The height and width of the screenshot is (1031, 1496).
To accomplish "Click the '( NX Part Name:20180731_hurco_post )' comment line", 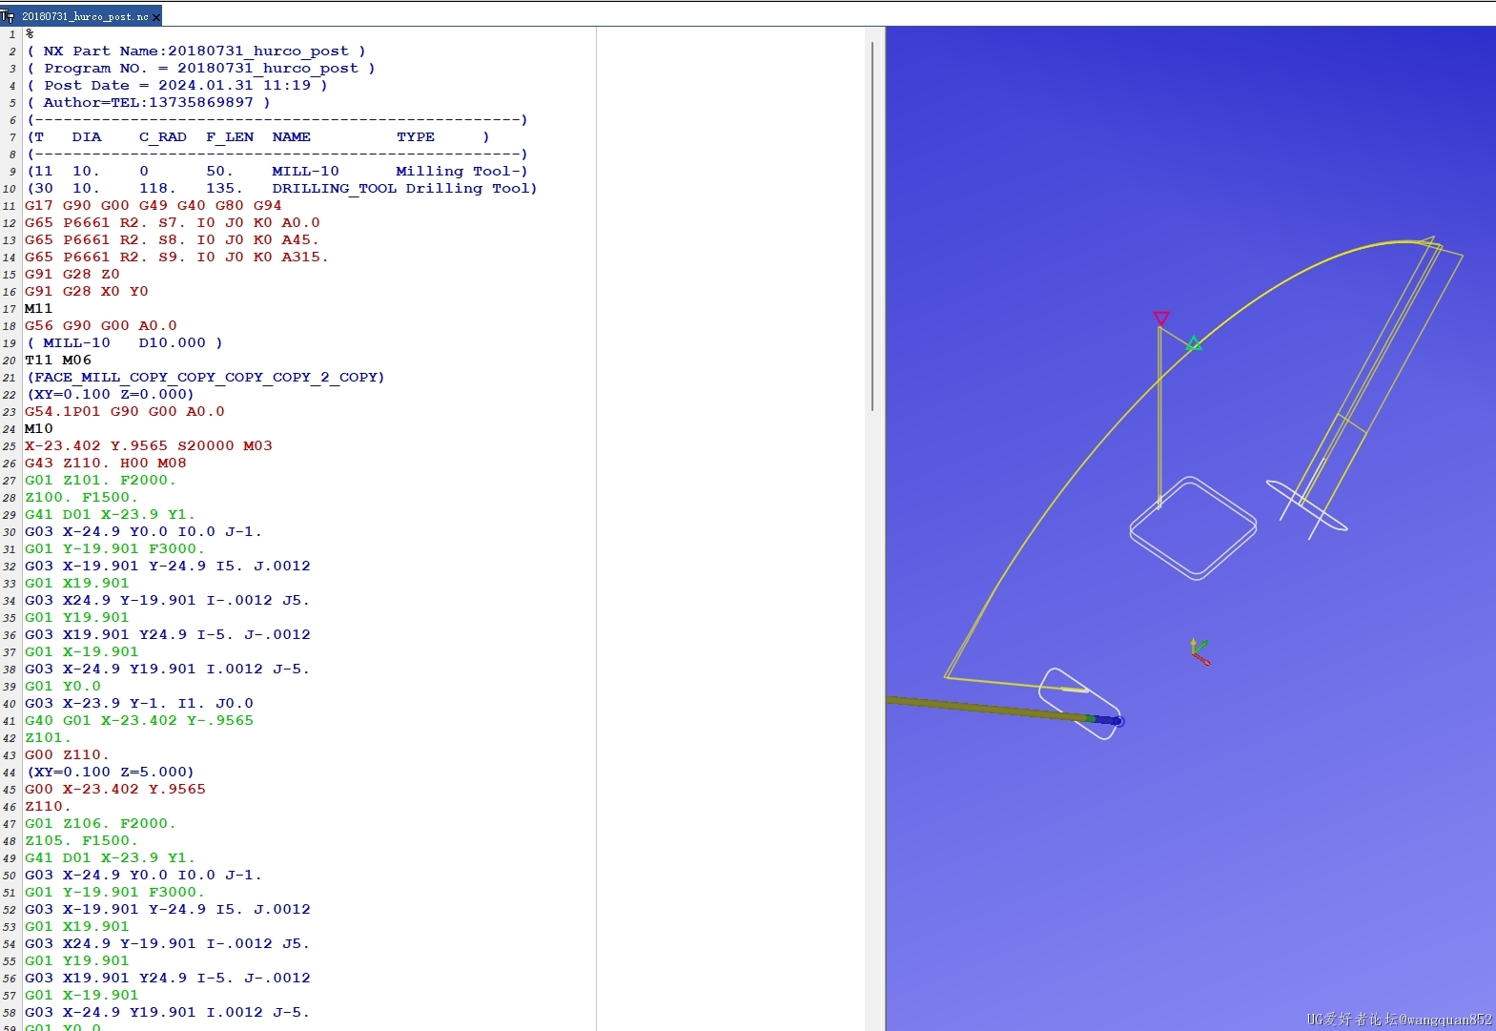I will coord(196,52).
